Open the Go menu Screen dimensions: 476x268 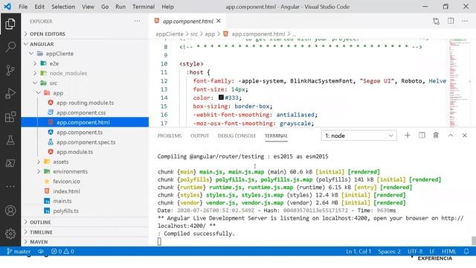point(105,7)
